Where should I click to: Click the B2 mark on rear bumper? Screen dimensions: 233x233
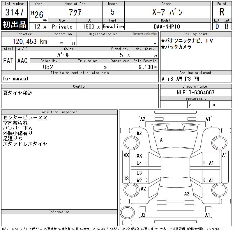pyautogui.click(x=143, y=215)
